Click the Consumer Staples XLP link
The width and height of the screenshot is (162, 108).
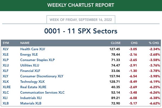37,60
